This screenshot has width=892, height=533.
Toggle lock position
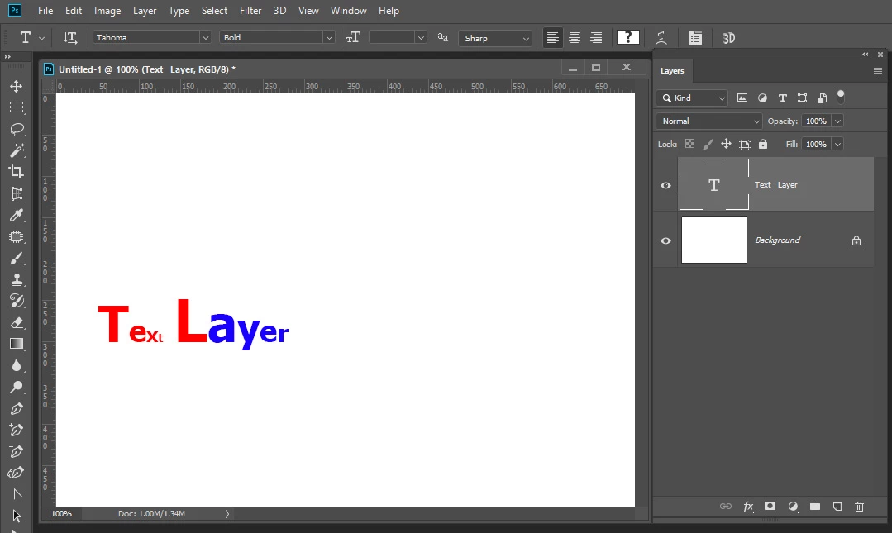pyautogui.click(x=726, y=144)
